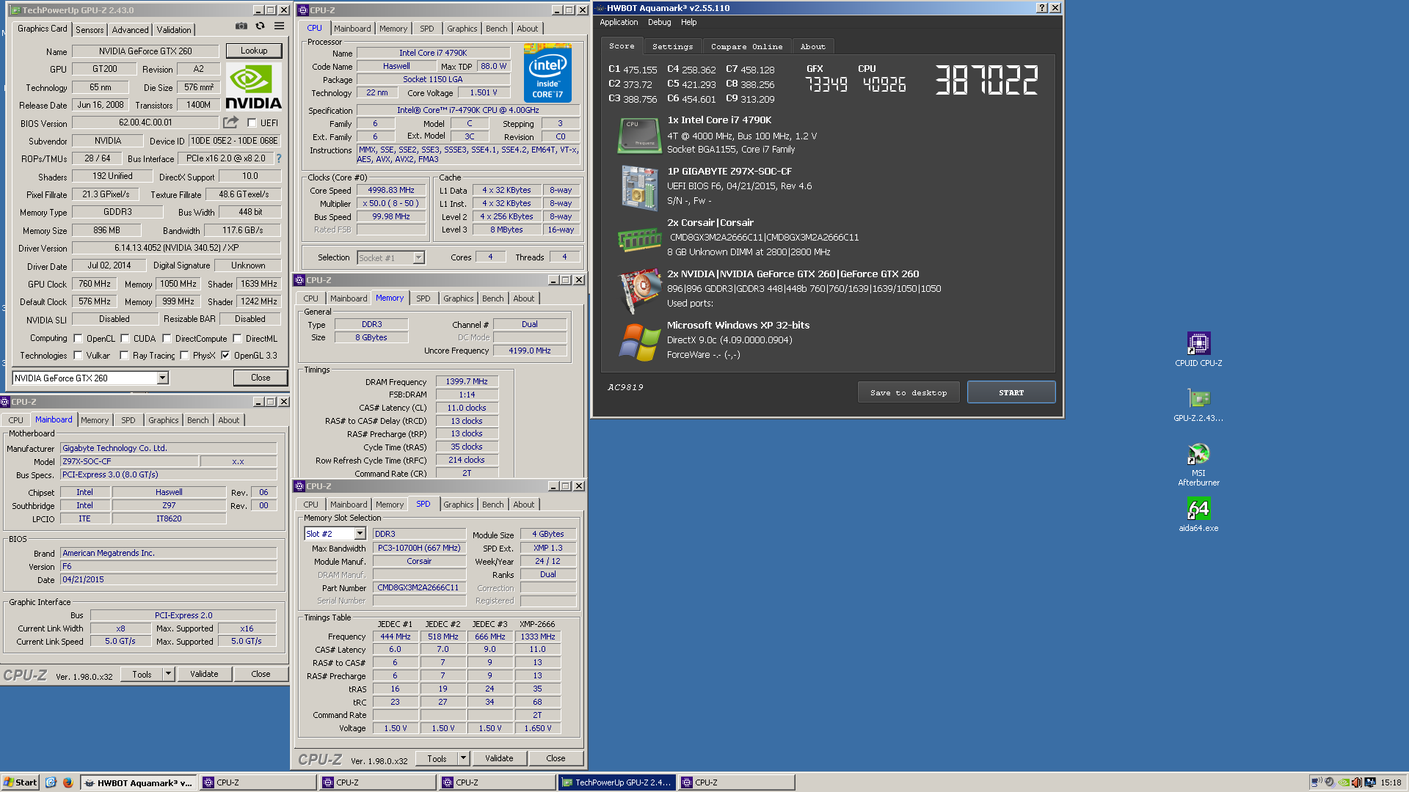This screenshot has width=1409, height=792.
Task: Click the bus interface question mark icon
Action: (278, 158)
